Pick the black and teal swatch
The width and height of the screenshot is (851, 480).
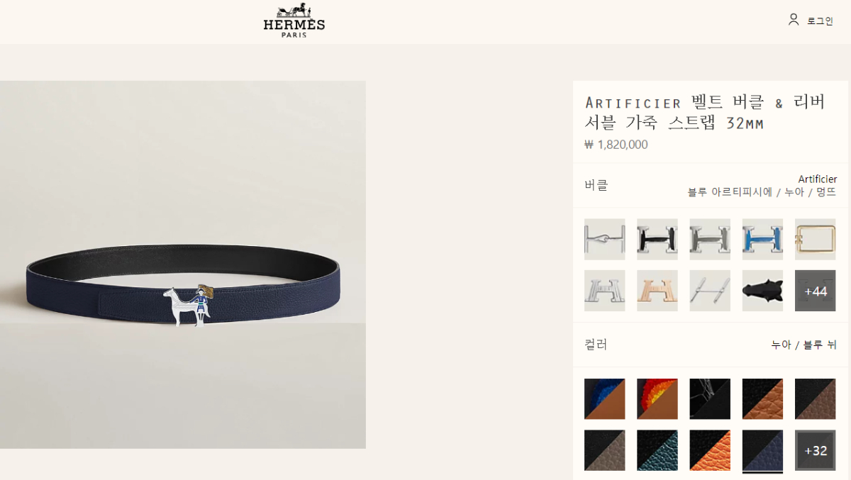point(657,450)
